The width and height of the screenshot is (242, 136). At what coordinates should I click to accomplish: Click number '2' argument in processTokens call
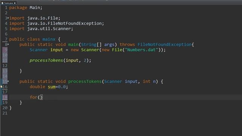click(85, 60)
